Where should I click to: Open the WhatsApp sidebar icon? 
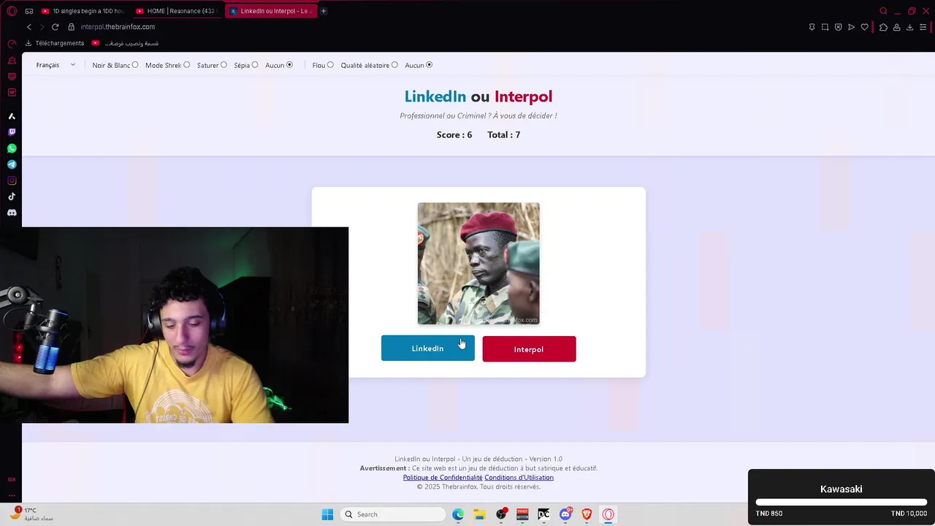[x=12, y=148]
